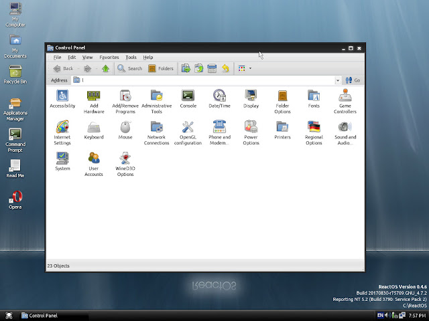The height and width of the screenshot is (321, 429).
Task: Click the 7:57 PM clock
Action: click(417, 316)
